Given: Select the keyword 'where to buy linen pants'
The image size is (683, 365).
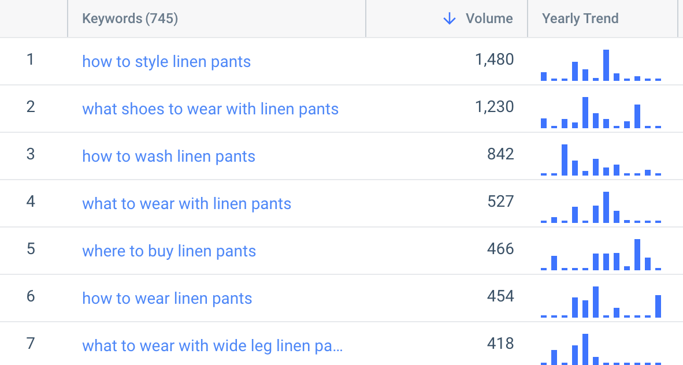Looking at the screenshot, I should pyautogui.click(x=169, y=251).
